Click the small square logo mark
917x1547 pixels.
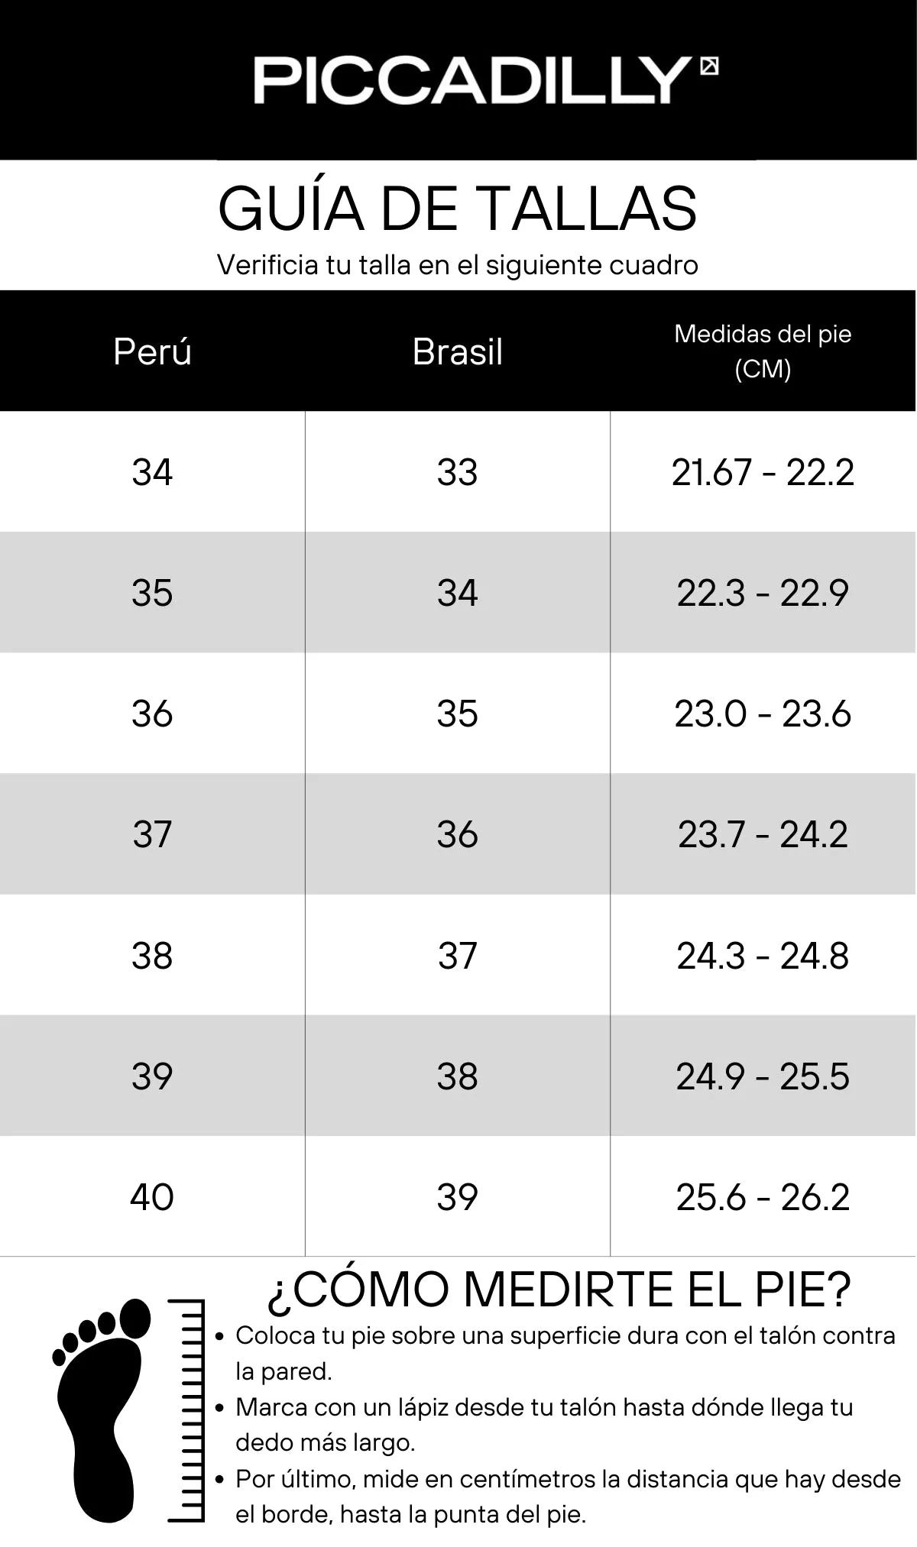tap(709, 66)
